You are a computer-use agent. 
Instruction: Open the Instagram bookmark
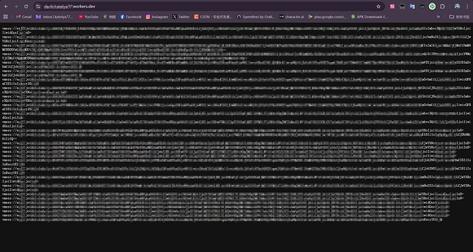click(x=157, y=17)
